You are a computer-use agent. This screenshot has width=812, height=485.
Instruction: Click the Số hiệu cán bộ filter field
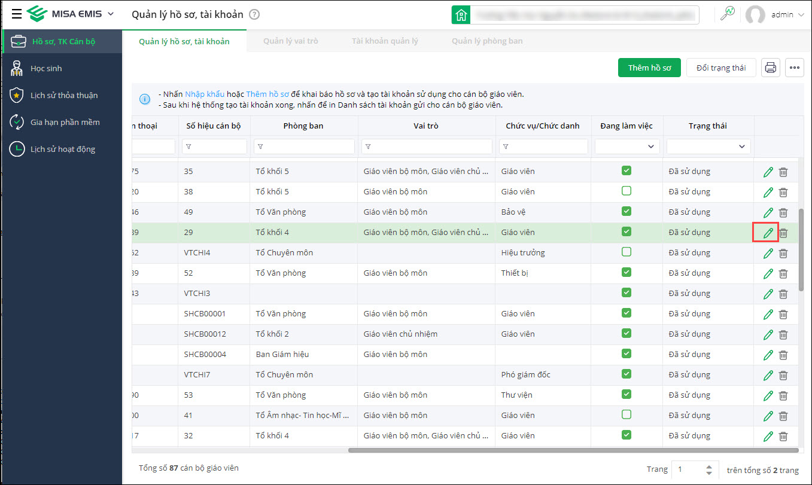click(214, 147)
